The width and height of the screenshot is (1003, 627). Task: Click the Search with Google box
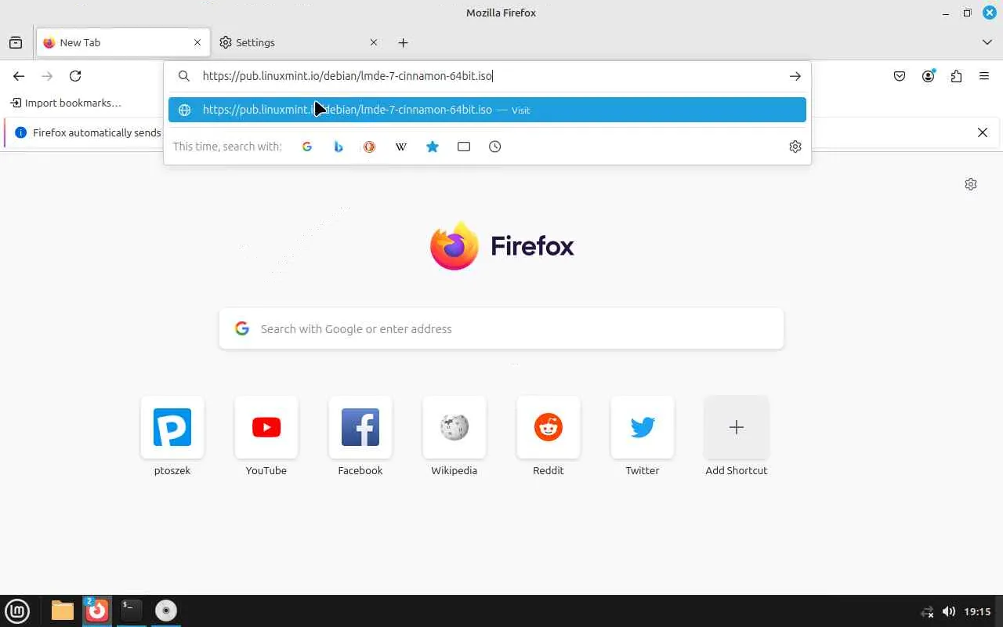tap(501, 328)
